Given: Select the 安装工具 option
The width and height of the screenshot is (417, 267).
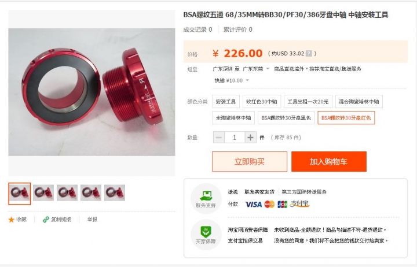Looking at the screenshot, I should click(x=226, y=102).
